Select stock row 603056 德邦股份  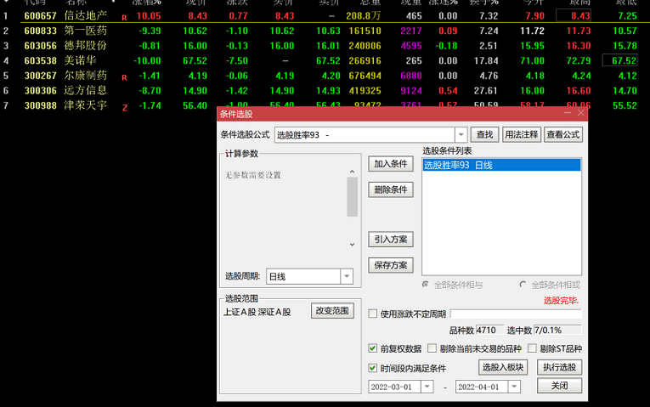[x=325, y=46]
